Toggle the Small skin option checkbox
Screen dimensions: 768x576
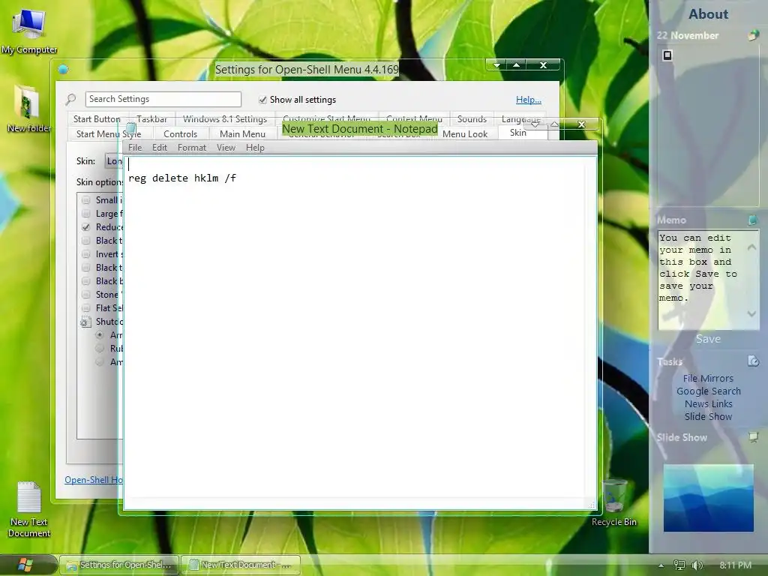point(86,199)
